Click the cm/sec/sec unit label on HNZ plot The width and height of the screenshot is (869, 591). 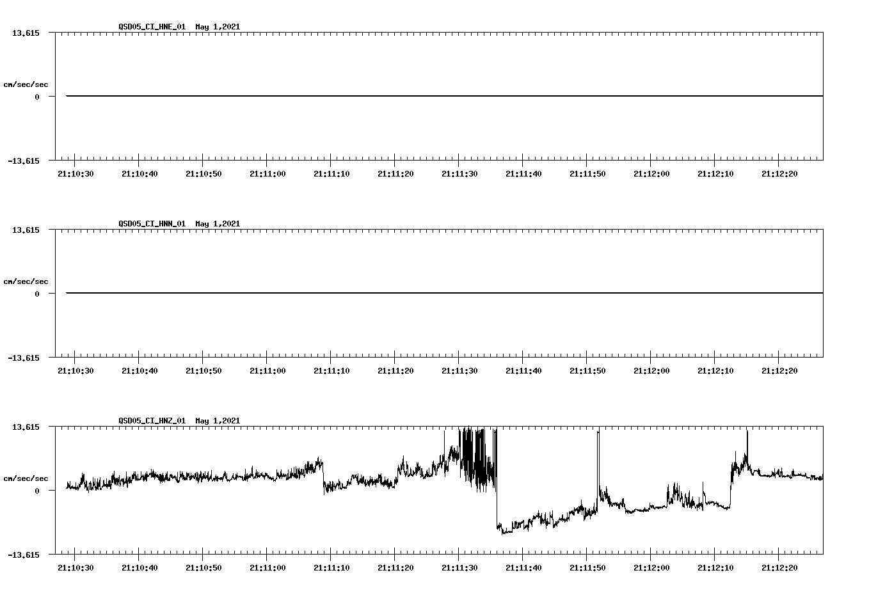[x=26, y=477]
